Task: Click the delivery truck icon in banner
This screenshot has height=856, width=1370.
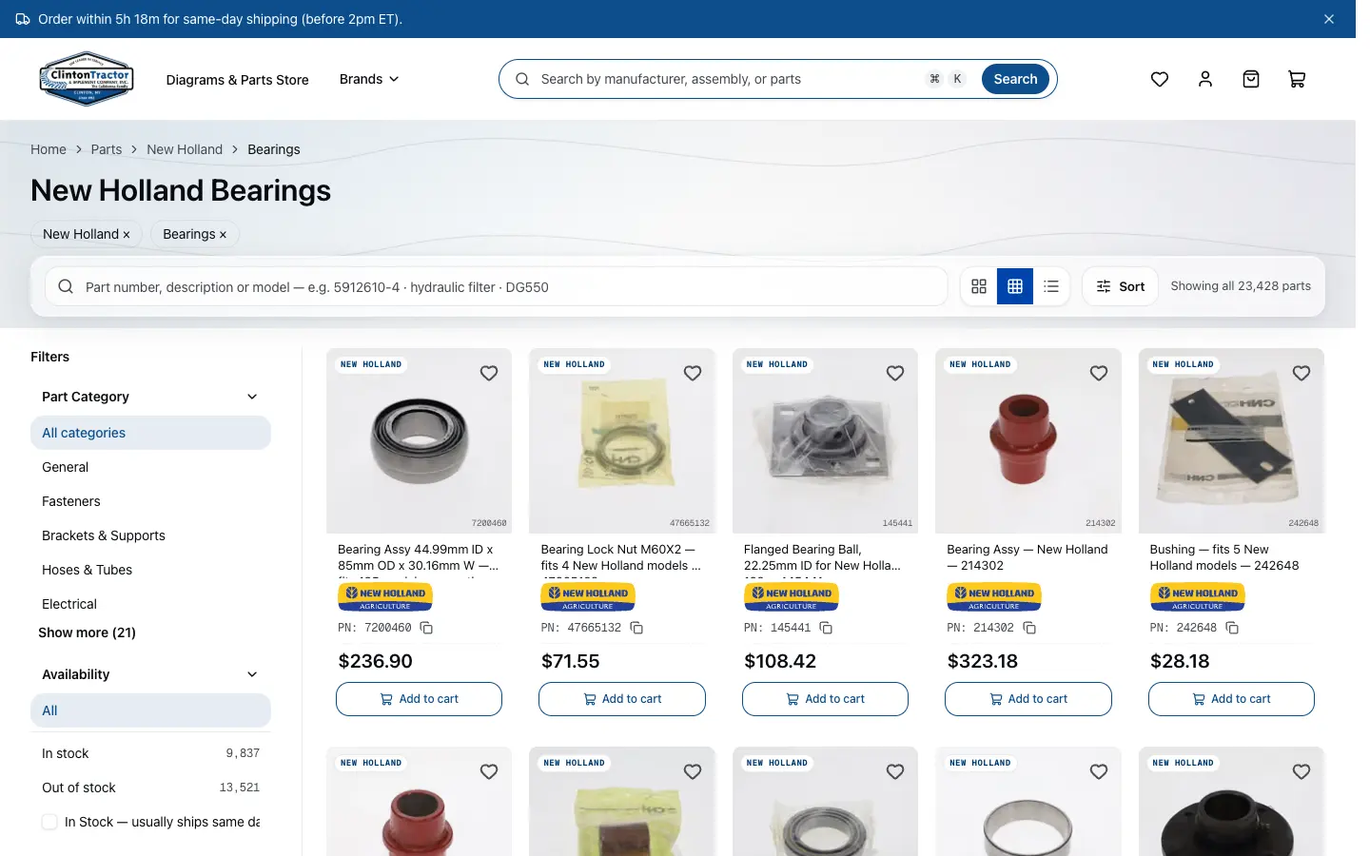Action: click(x=23, y=19)
